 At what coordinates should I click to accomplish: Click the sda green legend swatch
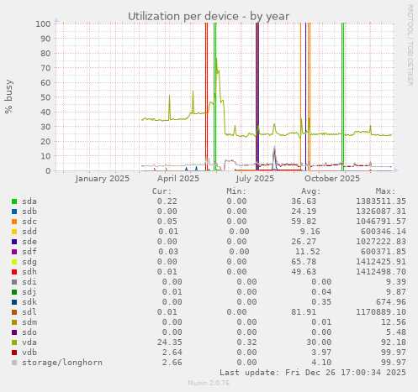point(14,201)
